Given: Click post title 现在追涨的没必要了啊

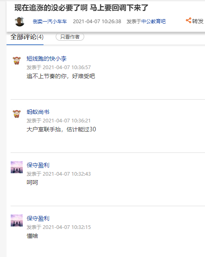Looking at the screenshot, I should 51,8.
